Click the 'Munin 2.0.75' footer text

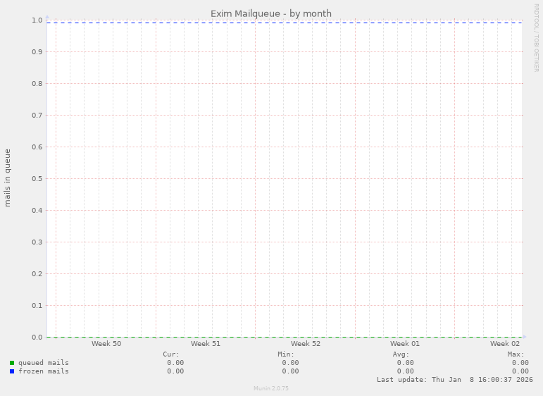pyautogui.click(x=271, y=388)
